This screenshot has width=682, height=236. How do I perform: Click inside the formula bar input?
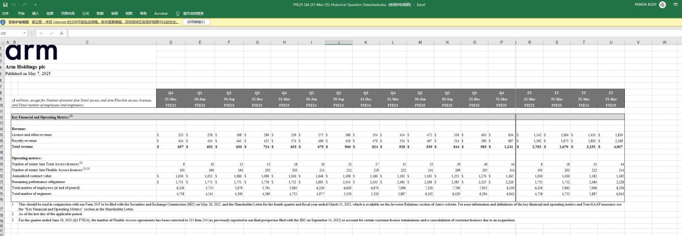pos(374,33)
